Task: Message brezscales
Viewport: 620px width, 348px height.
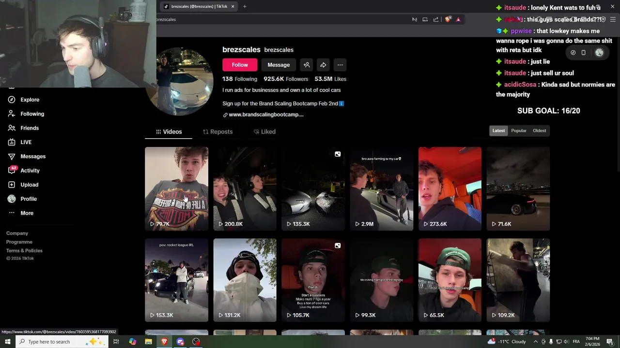Action: 279,65
